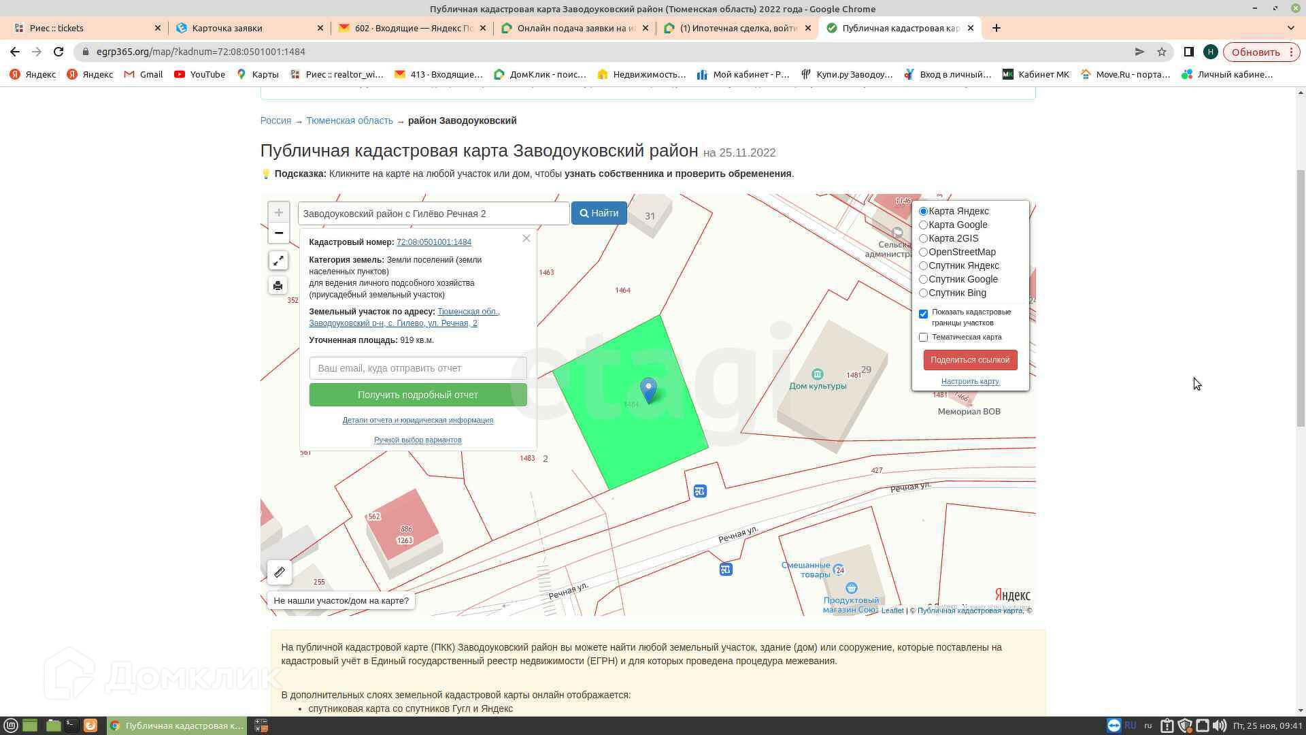Select Спутник Яндекс map layer
1306x735 pixels.
pyautogui.click(x=923, y=265)
